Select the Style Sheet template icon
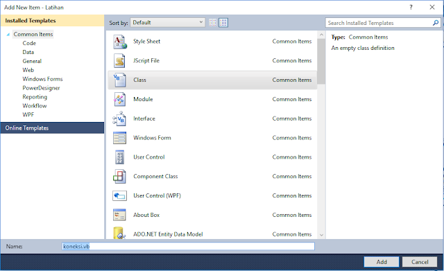Screen dimensions: 444x271 [120, 42]
